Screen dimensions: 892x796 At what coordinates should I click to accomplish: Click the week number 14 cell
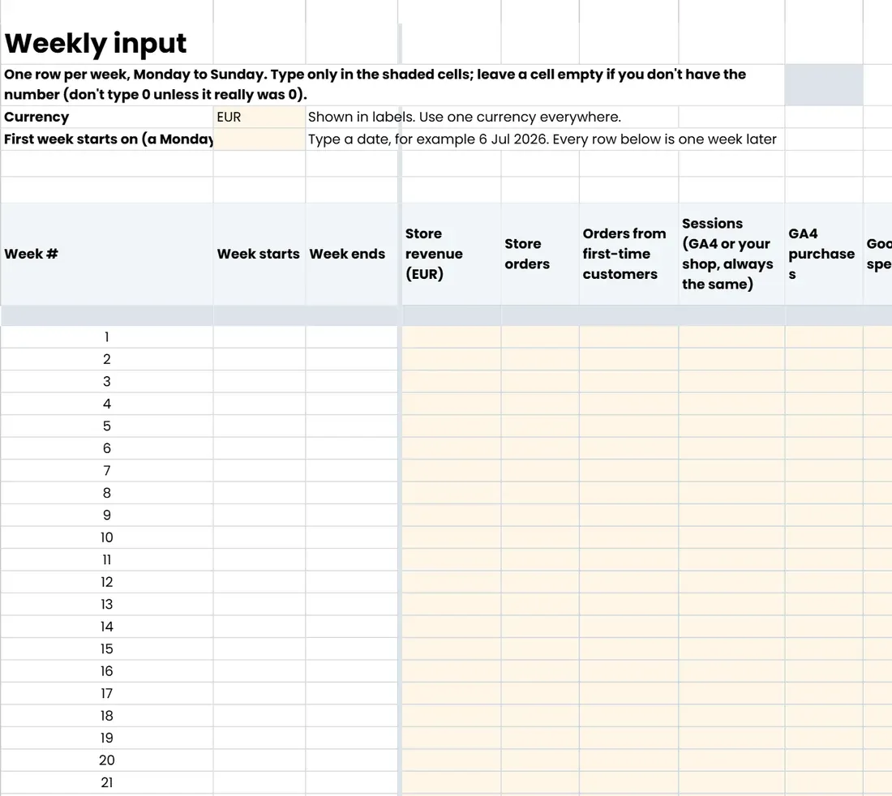pos(107,627)
